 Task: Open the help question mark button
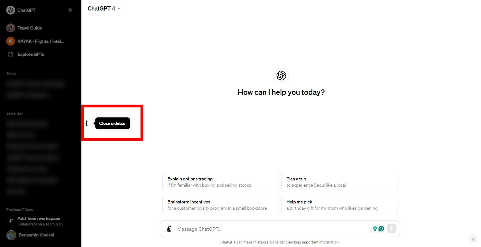pyautogui.click(x=473, y=239)
